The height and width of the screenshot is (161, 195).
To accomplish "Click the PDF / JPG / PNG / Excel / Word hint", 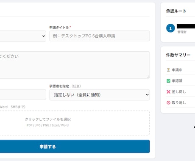I will tap(47, 125).
